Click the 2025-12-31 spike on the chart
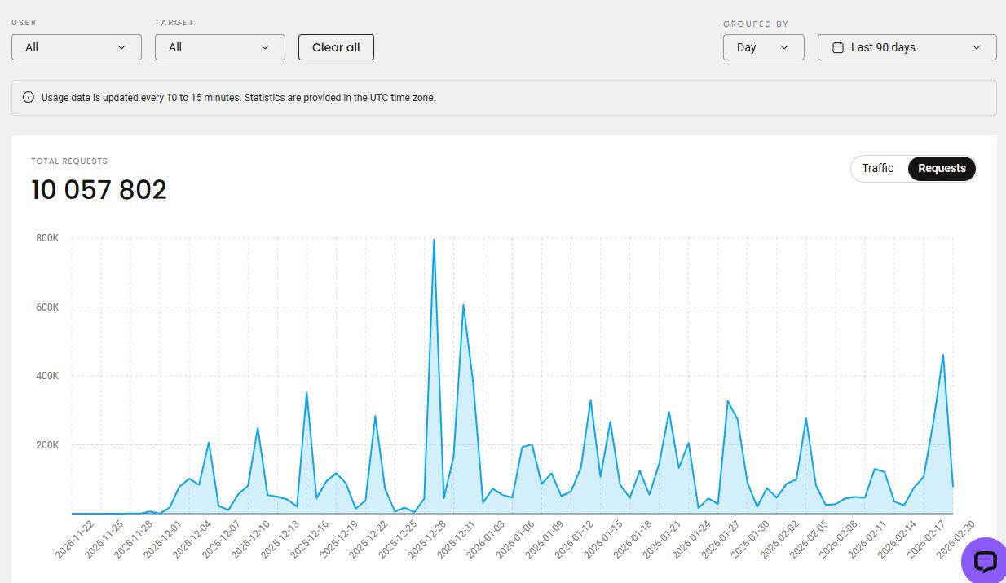 click(x=463, y=305)
